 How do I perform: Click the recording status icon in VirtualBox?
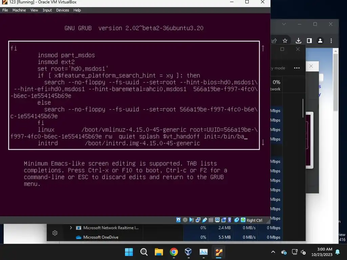(x=224, y=220)
